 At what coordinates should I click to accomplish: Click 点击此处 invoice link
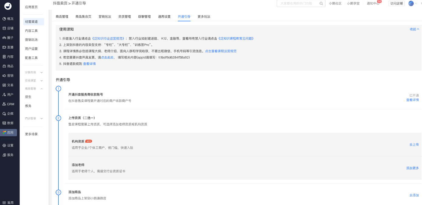[x=108, y=57]
